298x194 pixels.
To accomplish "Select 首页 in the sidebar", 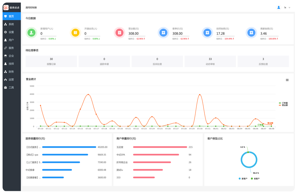I will pos(11,16).
